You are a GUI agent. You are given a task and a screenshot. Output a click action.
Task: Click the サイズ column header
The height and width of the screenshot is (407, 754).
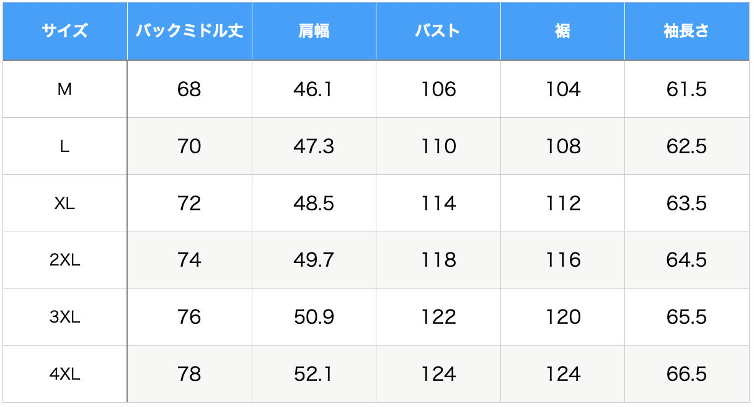point(65,31)
